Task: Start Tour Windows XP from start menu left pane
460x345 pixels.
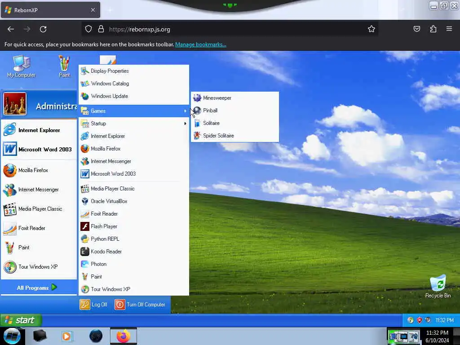Action: click(39, 267)
